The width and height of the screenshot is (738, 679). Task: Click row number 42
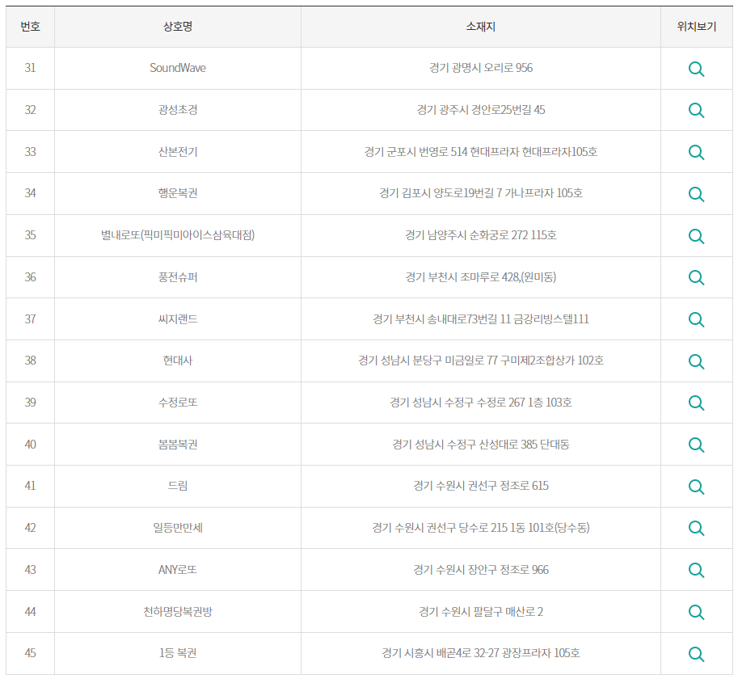click(30, 527)
